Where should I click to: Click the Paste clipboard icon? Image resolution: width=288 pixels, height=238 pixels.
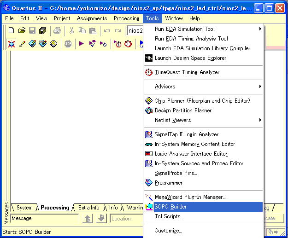point(93,31)
